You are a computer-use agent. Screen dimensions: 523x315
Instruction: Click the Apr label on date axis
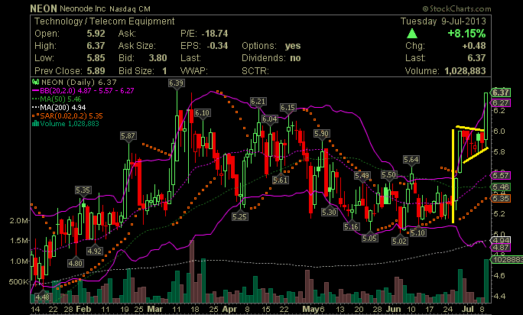click(229, 309)
